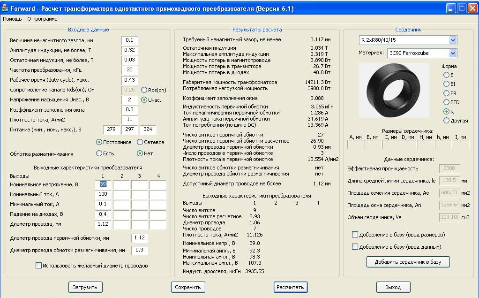Click core dimension H, мм field
Viewport: 479px width, 298px height.
[x=426, y=145]
